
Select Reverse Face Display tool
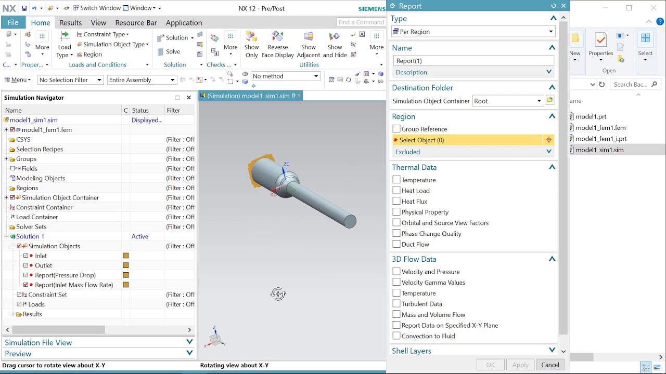[x=277, y=45]
